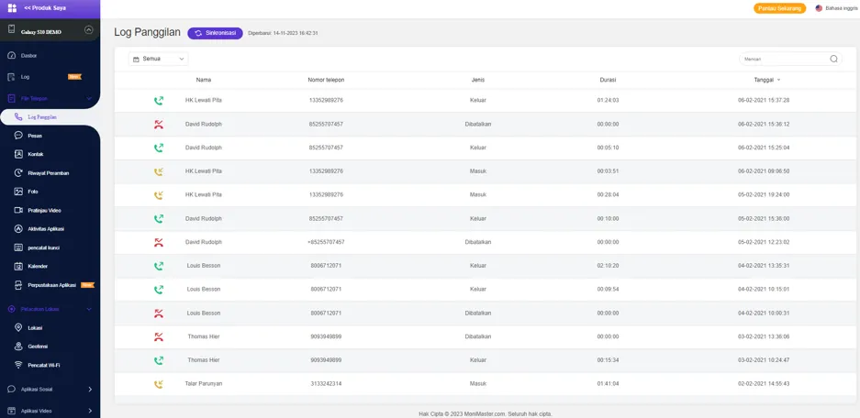Click the Pesan message icon in sidebar

tap(18, 136)
